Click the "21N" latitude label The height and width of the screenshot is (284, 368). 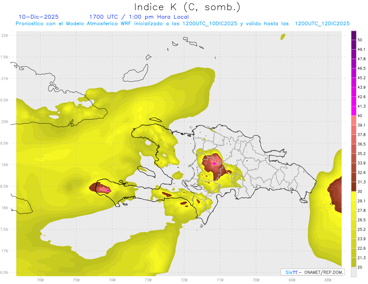(5, 78)
